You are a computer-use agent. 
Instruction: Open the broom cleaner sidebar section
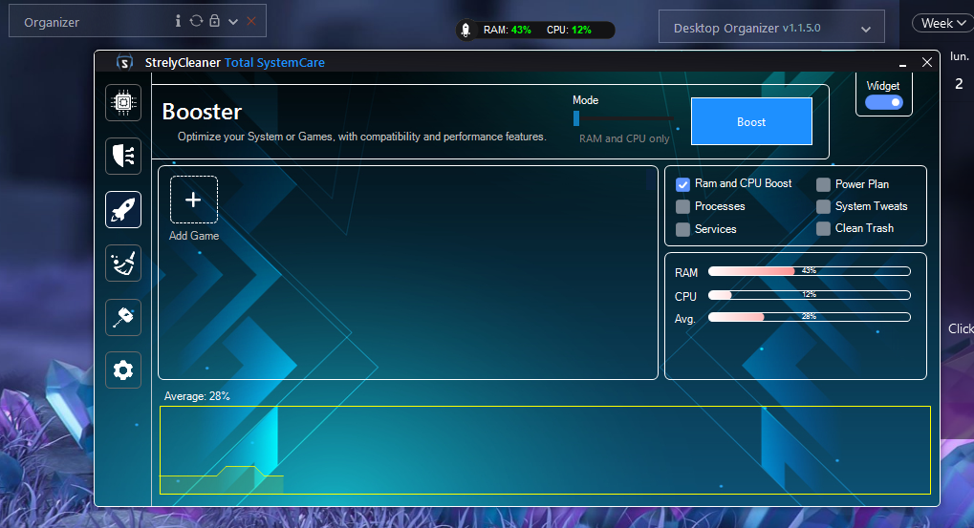[x=123, y=264]
